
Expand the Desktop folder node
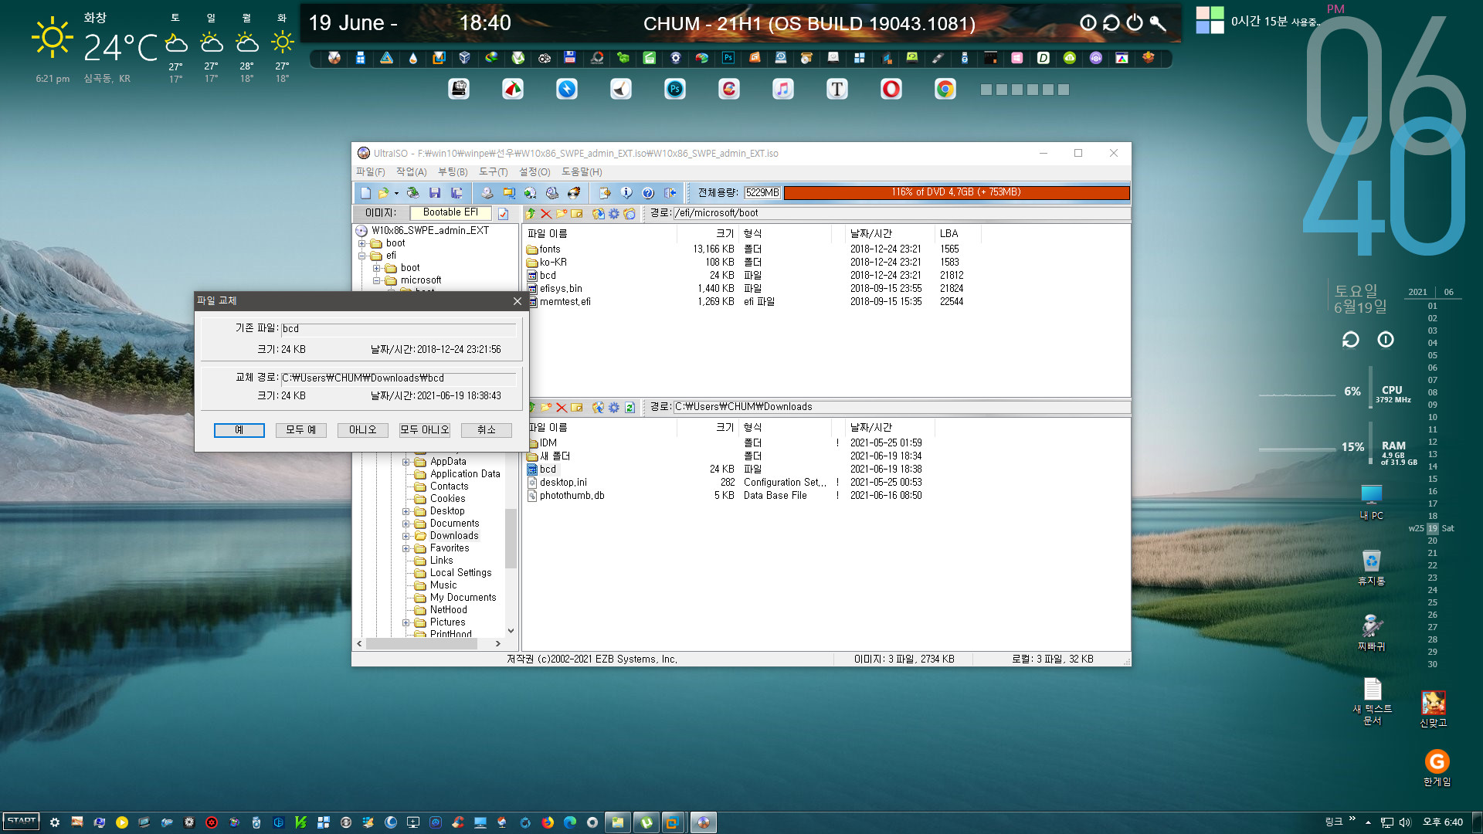tap(406, 511)
